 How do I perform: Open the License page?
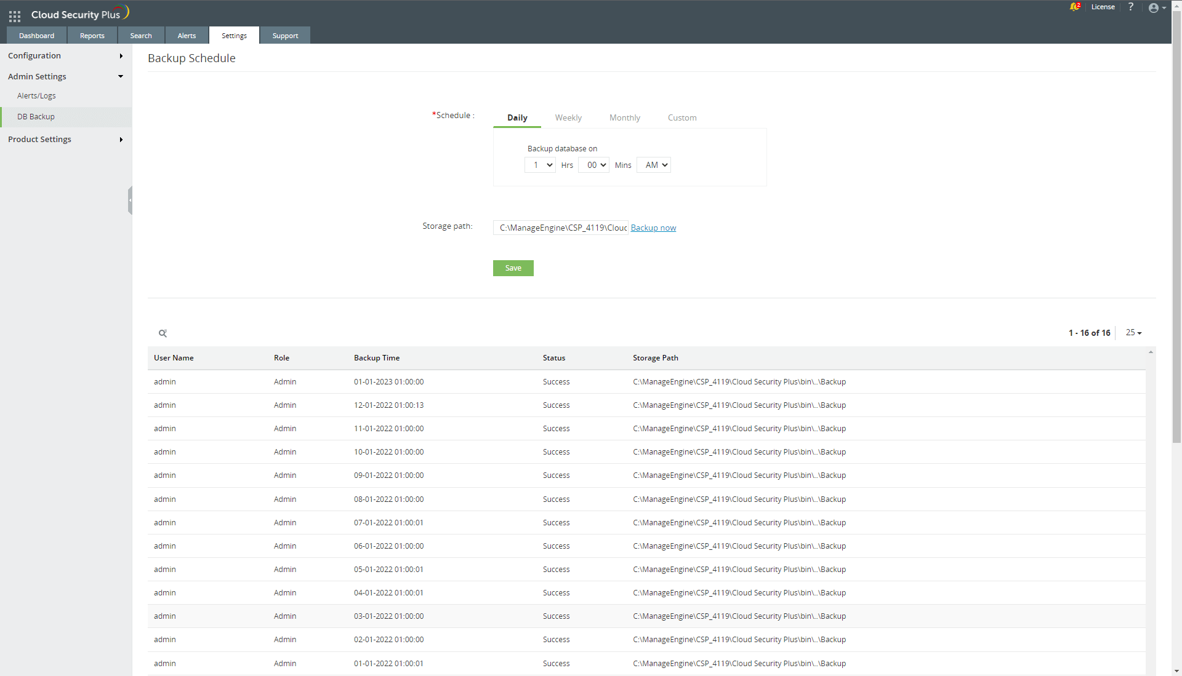point(1103,7)
